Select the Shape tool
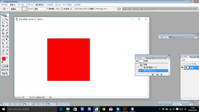199x112 pixels. click(x=7, y=47)
